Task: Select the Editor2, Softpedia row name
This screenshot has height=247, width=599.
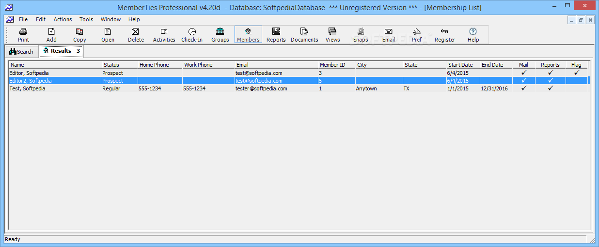Action: click(31, 81)
